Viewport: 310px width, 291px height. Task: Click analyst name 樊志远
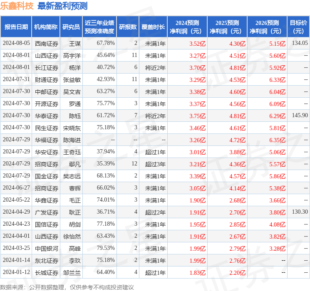tap(72, 176)
